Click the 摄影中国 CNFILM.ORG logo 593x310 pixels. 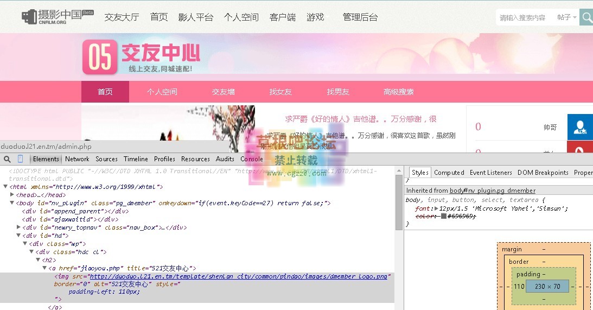coord(57,17)
